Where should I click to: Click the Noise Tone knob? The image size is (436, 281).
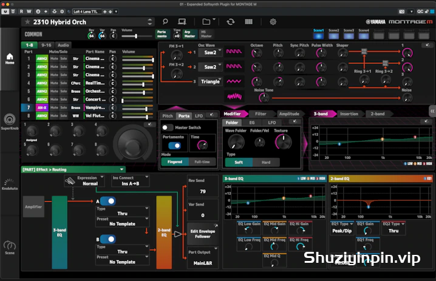coord(264,98)
